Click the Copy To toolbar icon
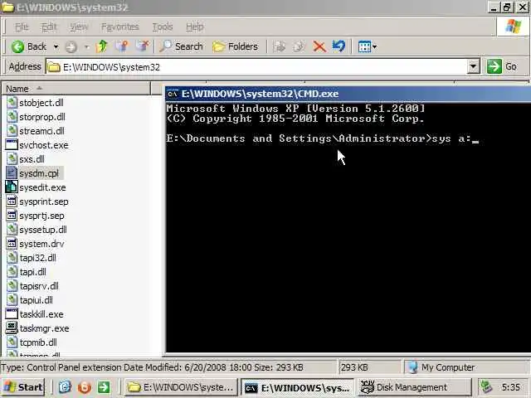The height and width of the screenshot is (398, 531). pos(299,46)
